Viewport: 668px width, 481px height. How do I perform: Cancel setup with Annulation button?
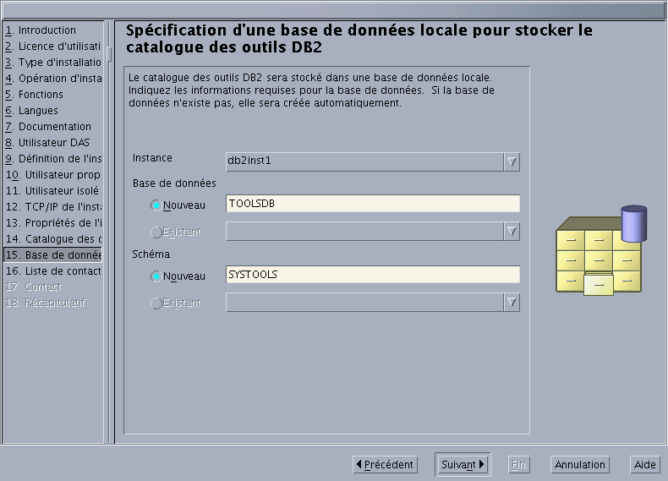(x=580, y=464)
